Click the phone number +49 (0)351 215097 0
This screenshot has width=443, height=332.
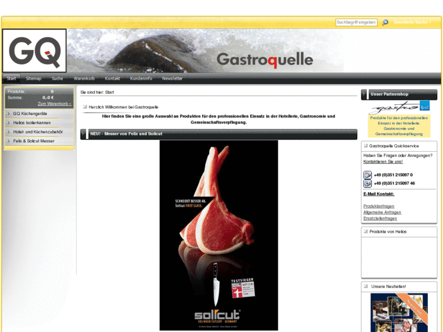[x=393, y=175]
